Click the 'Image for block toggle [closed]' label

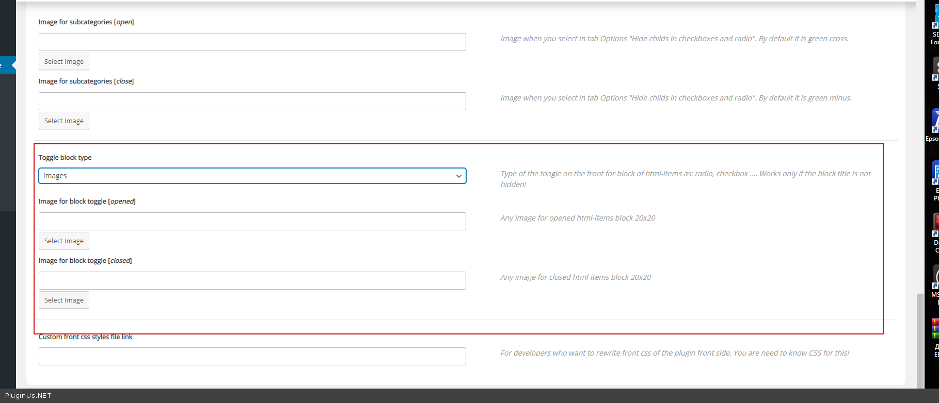pos(85,261)
